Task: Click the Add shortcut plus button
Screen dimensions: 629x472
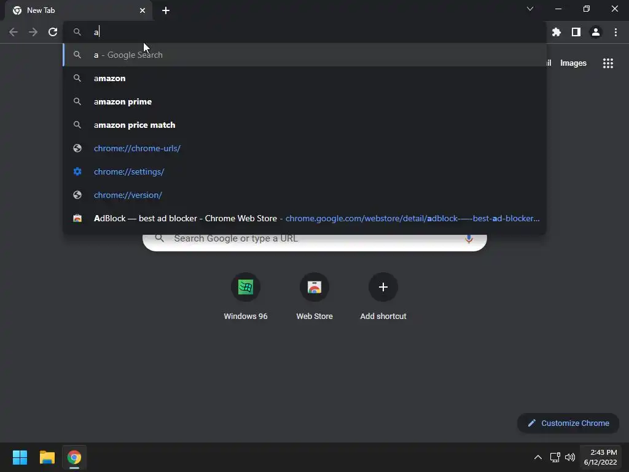Action: tap(383, 287)
